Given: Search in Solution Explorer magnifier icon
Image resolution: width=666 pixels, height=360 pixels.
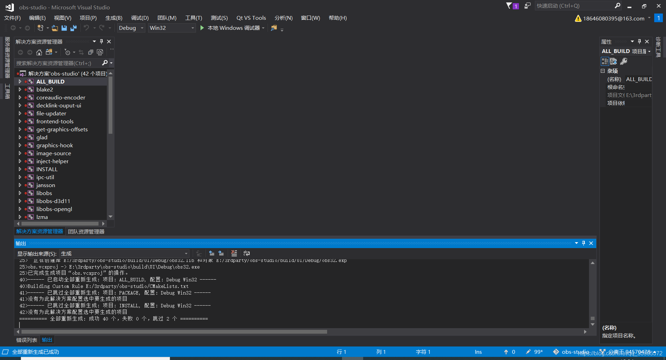Looking at the screenshot, I should [105, 63].
